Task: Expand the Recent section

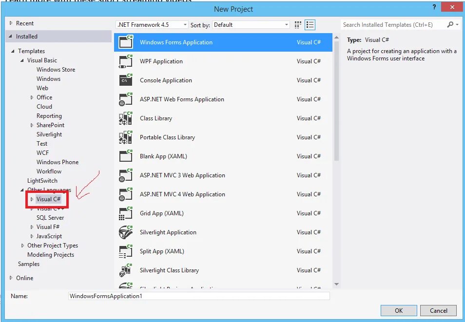Action: (11, 23)
